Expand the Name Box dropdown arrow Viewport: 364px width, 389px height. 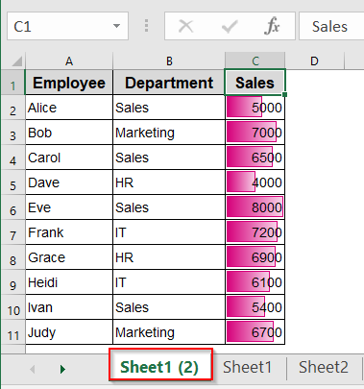click(116, 26)
